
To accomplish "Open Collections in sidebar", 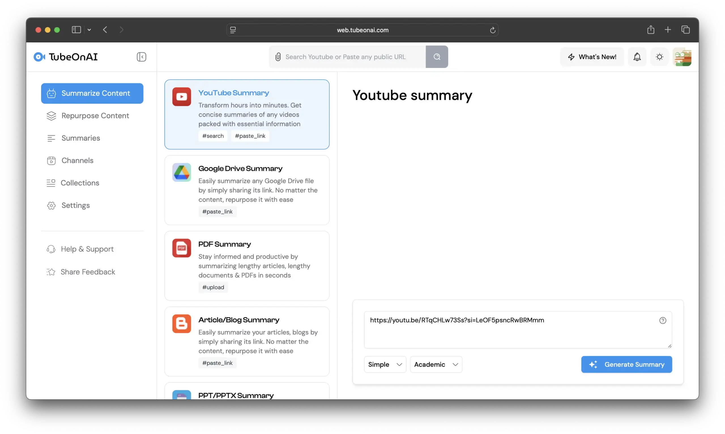I will pyautogui.click(x=92, y=183).
